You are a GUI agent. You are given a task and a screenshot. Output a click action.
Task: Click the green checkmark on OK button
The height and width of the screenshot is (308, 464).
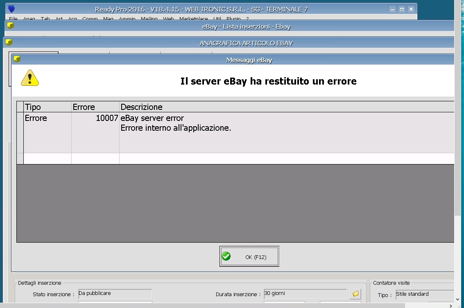226,256
